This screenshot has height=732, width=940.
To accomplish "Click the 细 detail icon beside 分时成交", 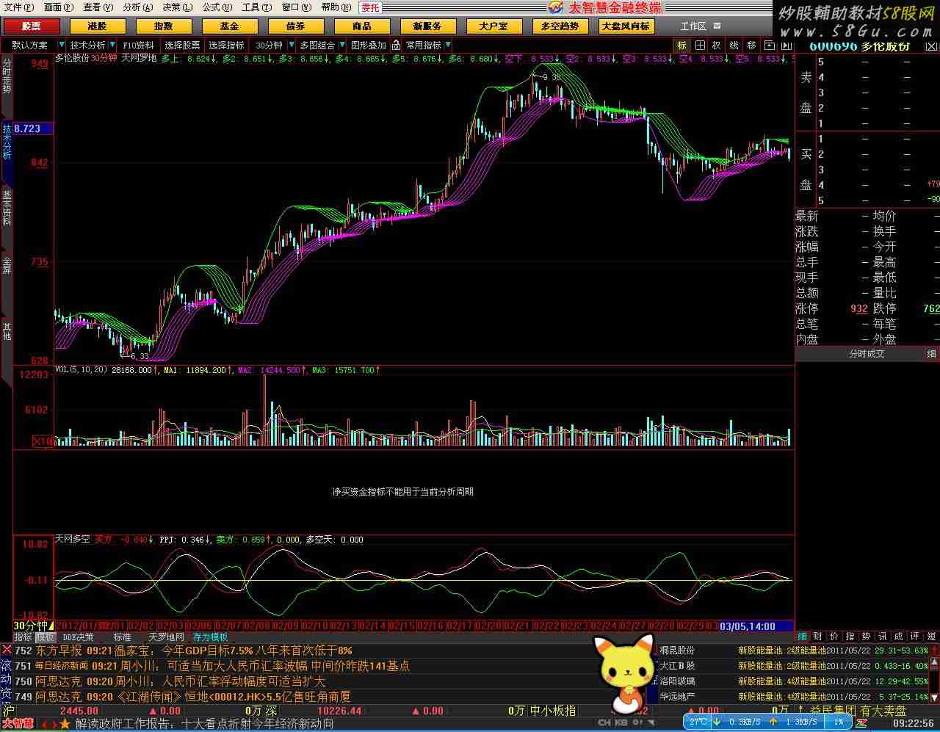I will click(931, 354).
